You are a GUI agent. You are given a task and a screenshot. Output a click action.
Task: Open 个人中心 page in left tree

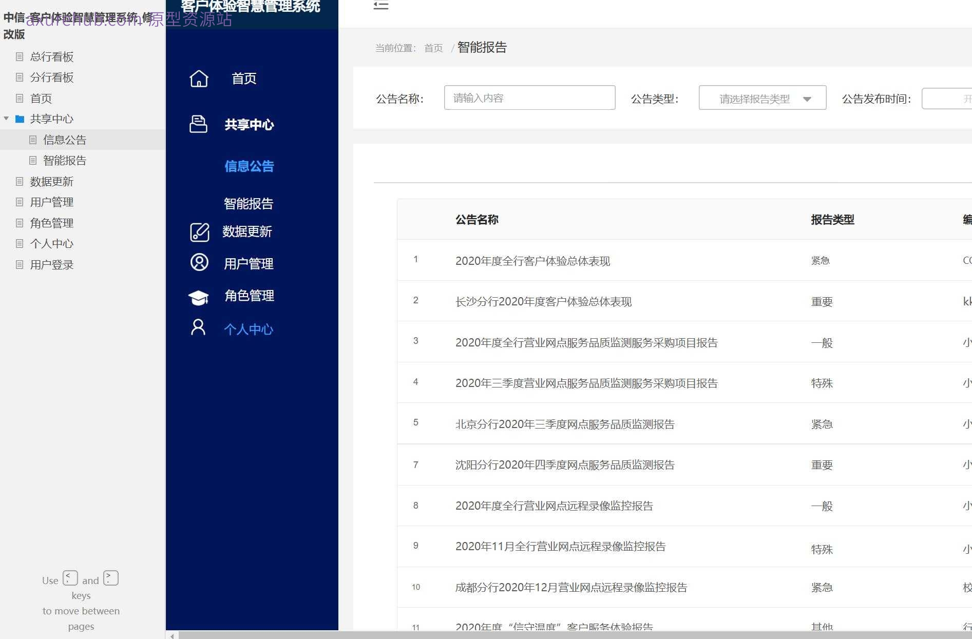(52, 244)
